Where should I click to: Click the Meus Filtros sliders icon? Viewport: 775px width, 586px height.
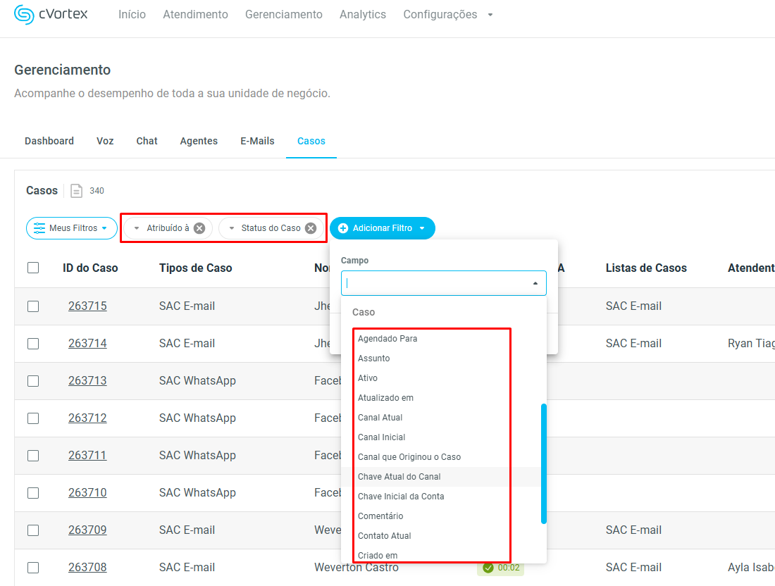[39, 228]
